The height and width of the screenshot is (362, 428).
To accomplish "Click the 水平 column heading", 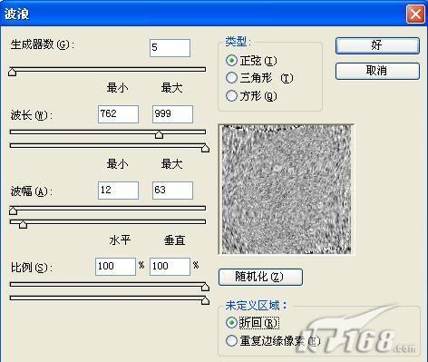I will tap(120, 240).
